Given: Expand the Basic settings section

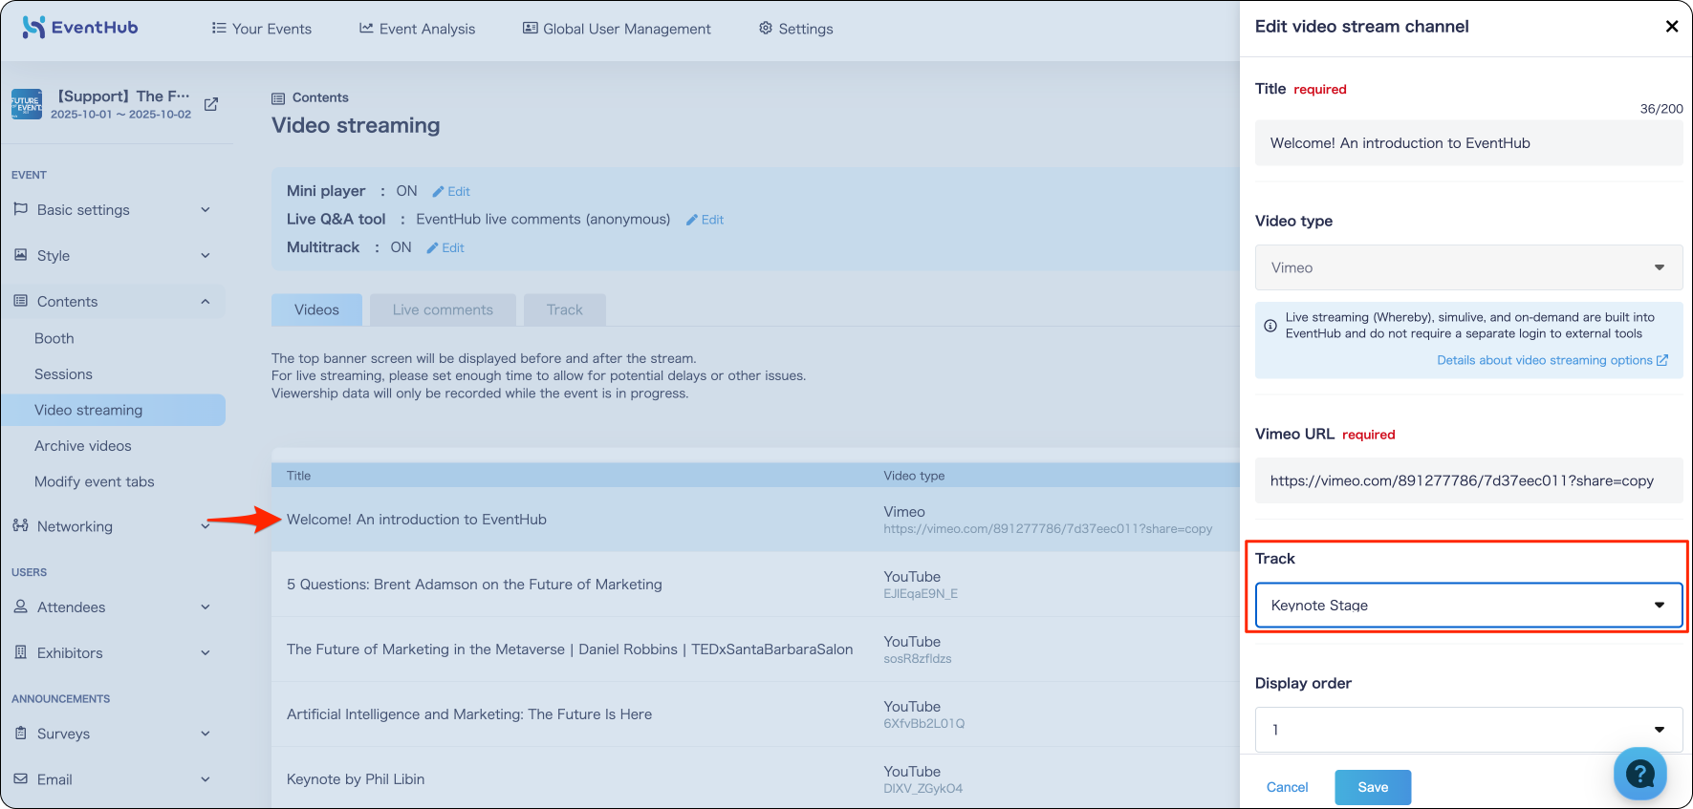Looking at the screenshot, I should pyautogui.click(x=206, y=209).
